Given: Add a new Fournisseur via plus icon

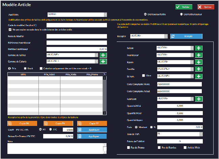Looking at the screenshot, I should coord(199,55).
